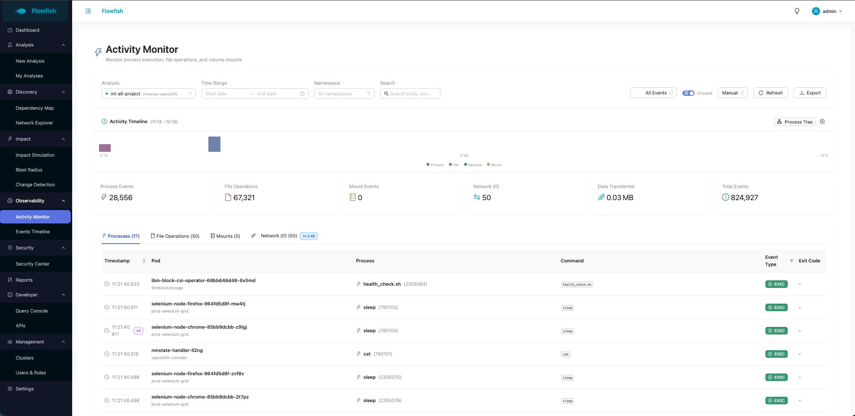This screenshot has width=855, height=416.
Task: Open the All namespaces dropdown
Action: click(x=344, y=94)
